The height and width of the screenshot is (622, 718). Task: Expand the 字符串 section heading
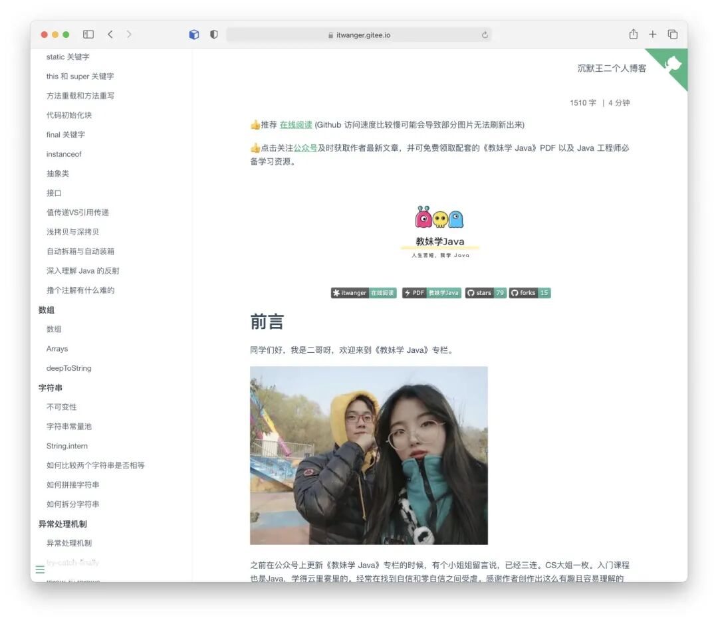[x=51, y=387]
